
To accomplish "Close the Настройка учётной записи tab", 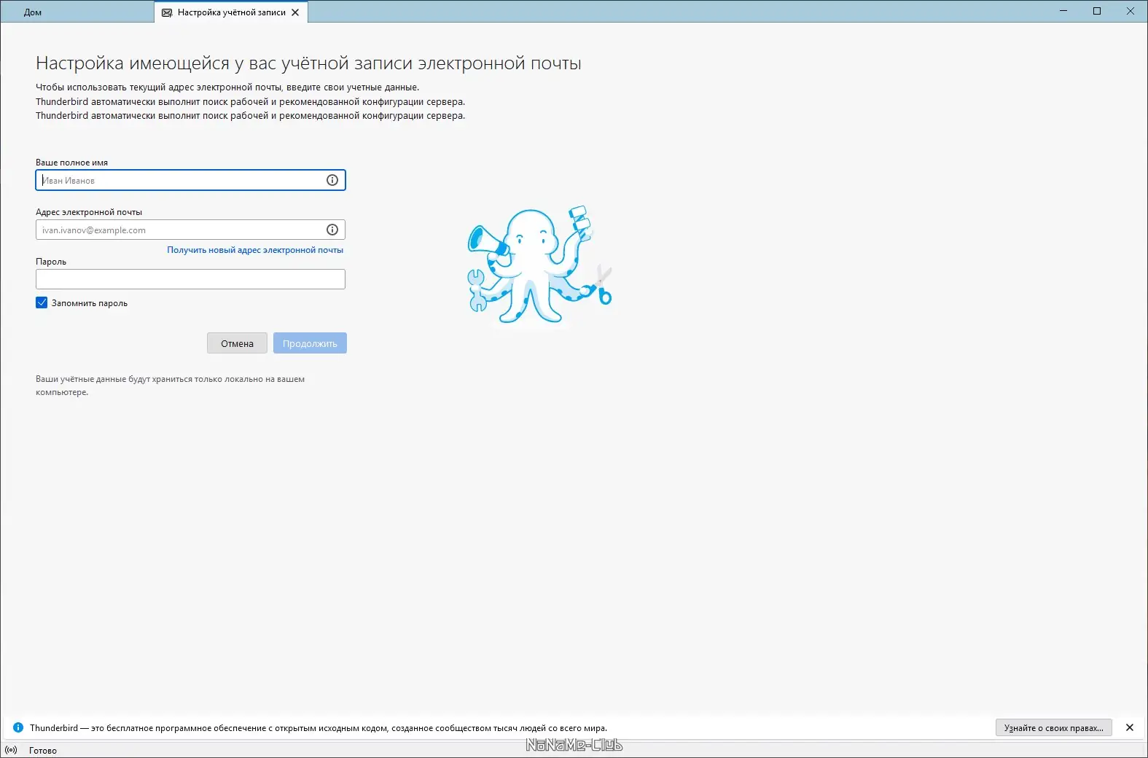I will tap(295, 12).
